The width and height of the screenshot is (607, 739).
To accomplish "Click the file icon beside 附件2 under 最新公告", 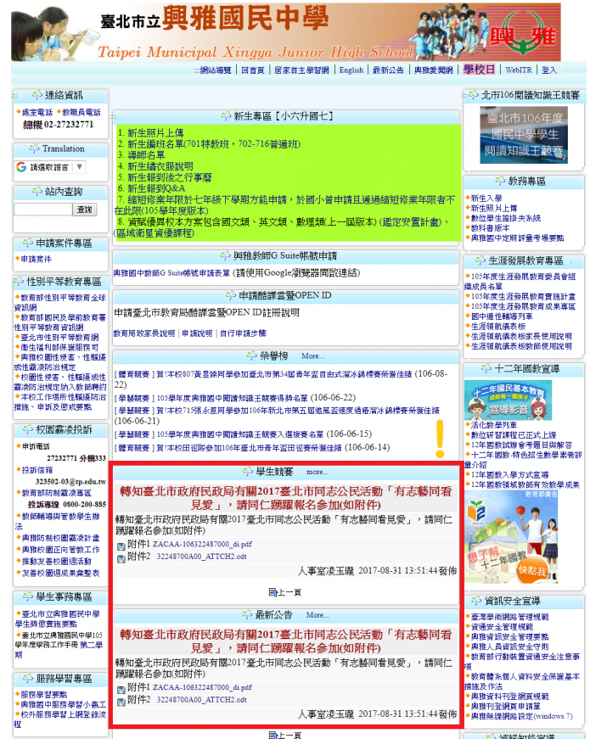I will (121, 702).
